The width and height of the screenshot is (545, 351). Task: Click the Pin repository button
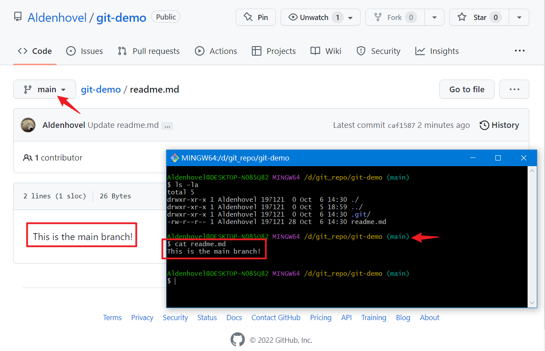(256, 17)
